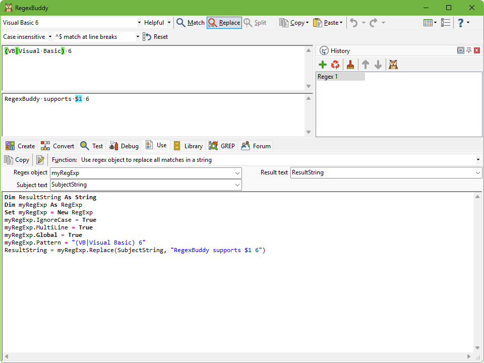Click the red refresh History icon
Image resolution: width=484 pixels, height=363 pixels.
point(335,65)
